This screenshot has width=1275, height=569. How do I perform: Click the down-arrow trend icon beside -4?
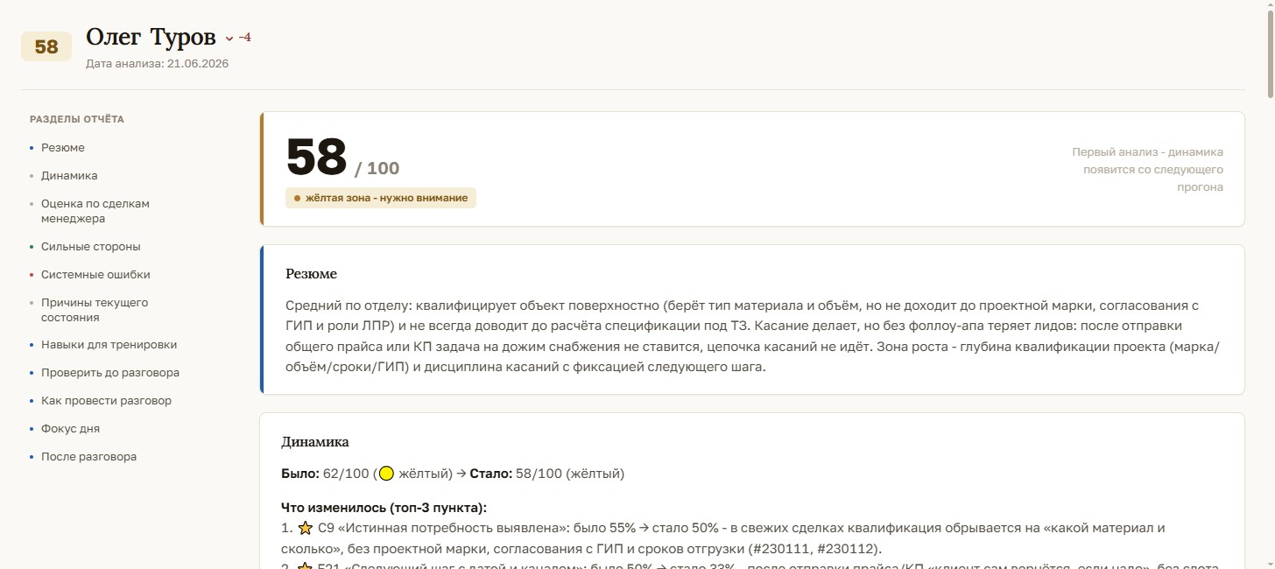click(x=229, y=39)
